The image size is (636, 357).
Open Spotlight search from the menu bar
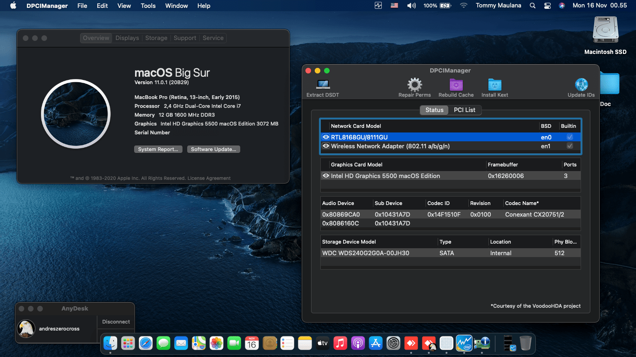tap(532, 6)
